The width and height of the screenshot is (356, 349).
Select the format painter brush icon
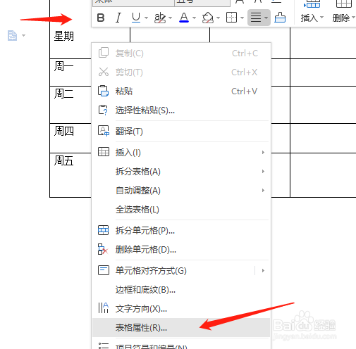coord(280,18)
